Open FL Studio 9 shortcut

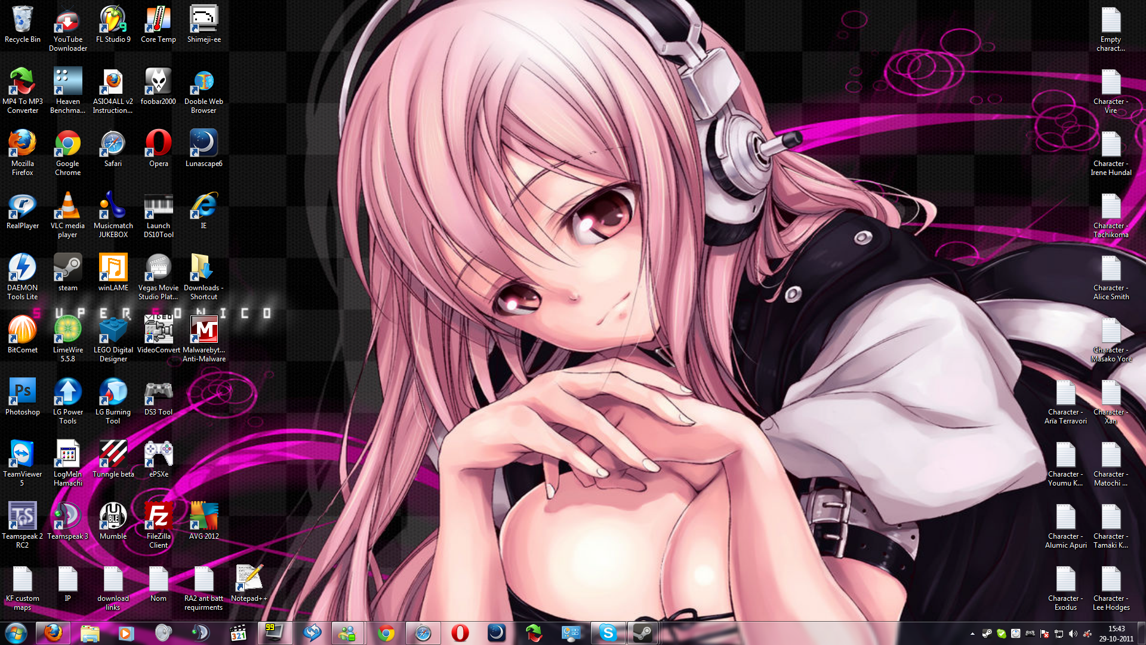(x=113, y=25)
